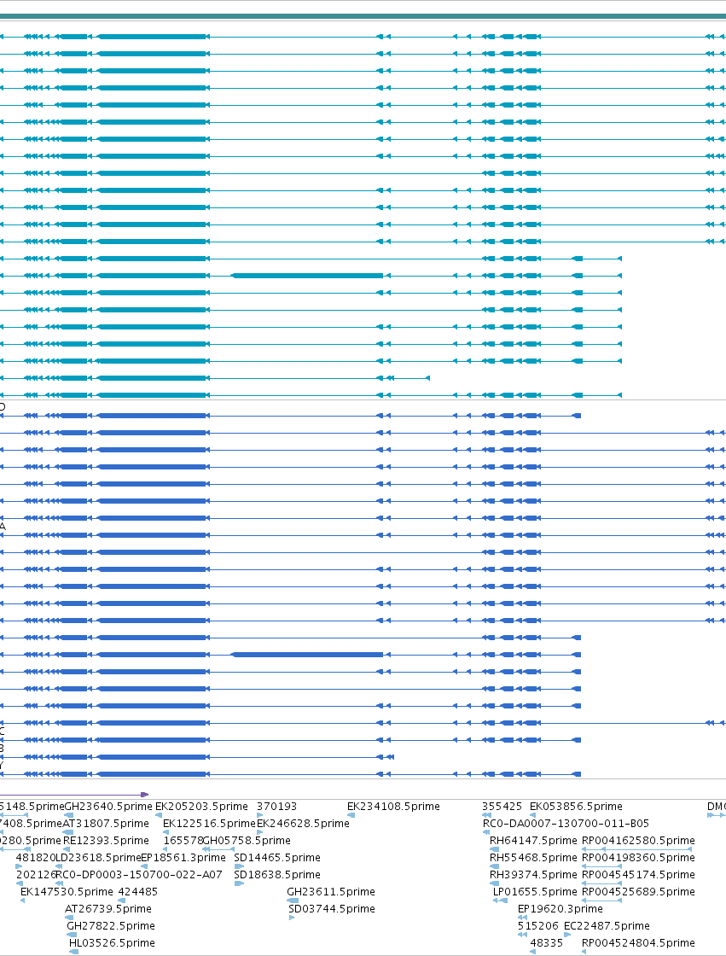
Task: Click the RP004545174.5prime label
Action: [638, 874]
